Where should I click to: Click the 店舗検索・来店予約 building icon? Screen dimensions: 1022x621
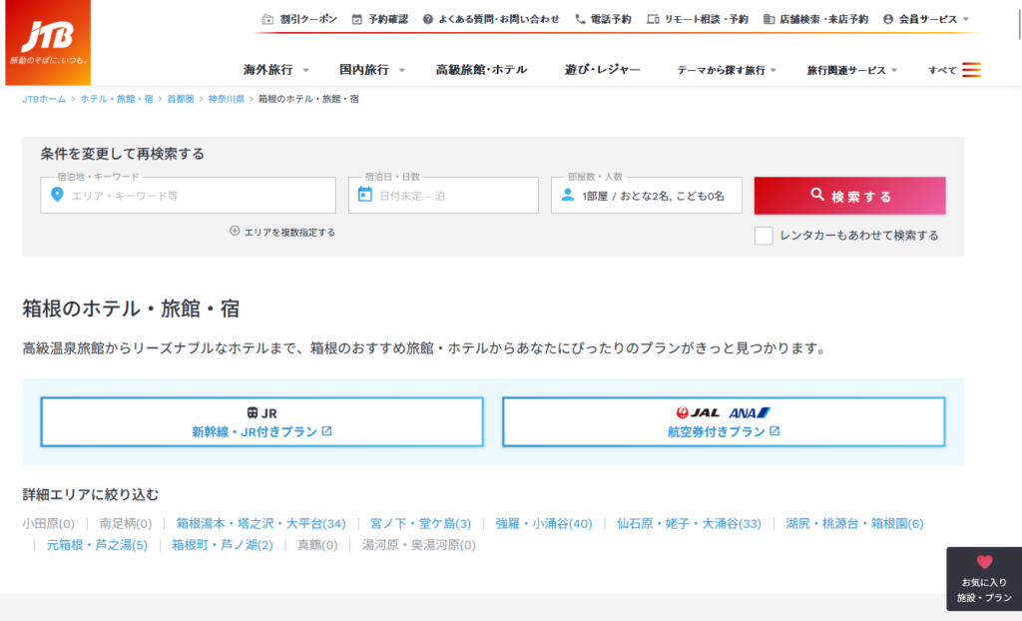768,19
